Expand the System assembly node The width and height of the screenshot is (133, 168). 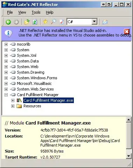(x=6, y=50)
